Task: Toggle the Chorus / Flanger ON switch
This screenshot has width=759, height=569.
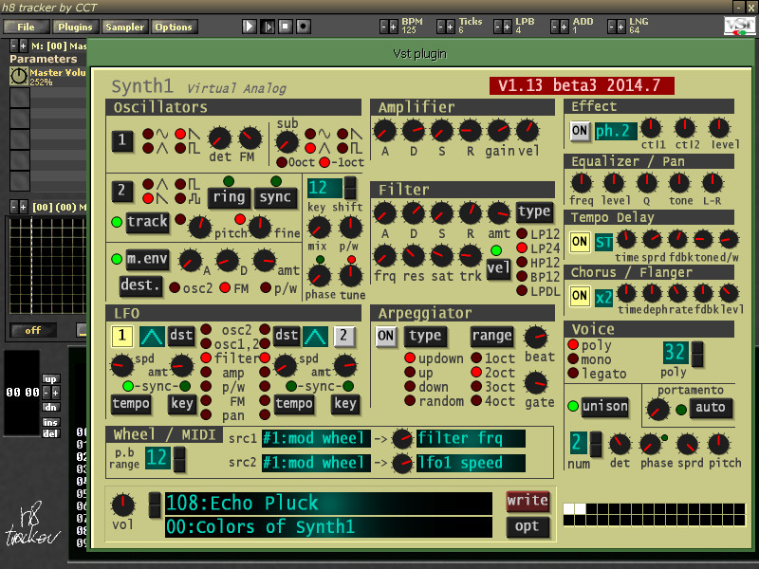Action: tap(580, 296)
